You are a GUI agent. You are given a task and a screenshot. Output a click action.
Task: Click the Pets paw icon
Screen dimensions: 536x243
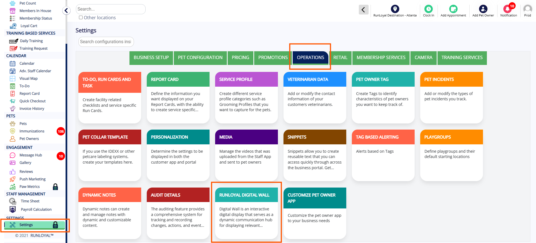click(x=13, y=124)
